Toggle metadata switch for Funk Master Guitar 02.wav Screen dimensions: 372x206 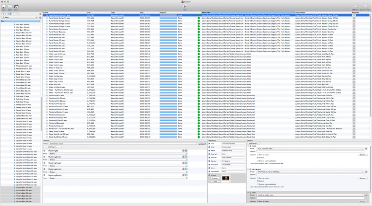coord(354,15)
